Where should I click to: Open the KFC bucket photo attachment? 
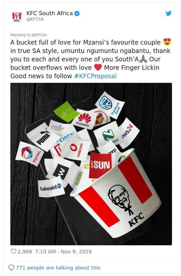[x=91, y=164]
